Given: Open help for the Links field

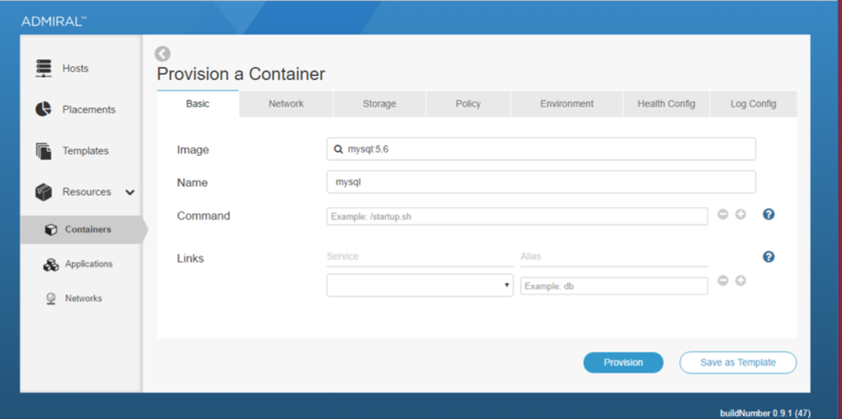Looking at the screenshot, I should 769,256.
